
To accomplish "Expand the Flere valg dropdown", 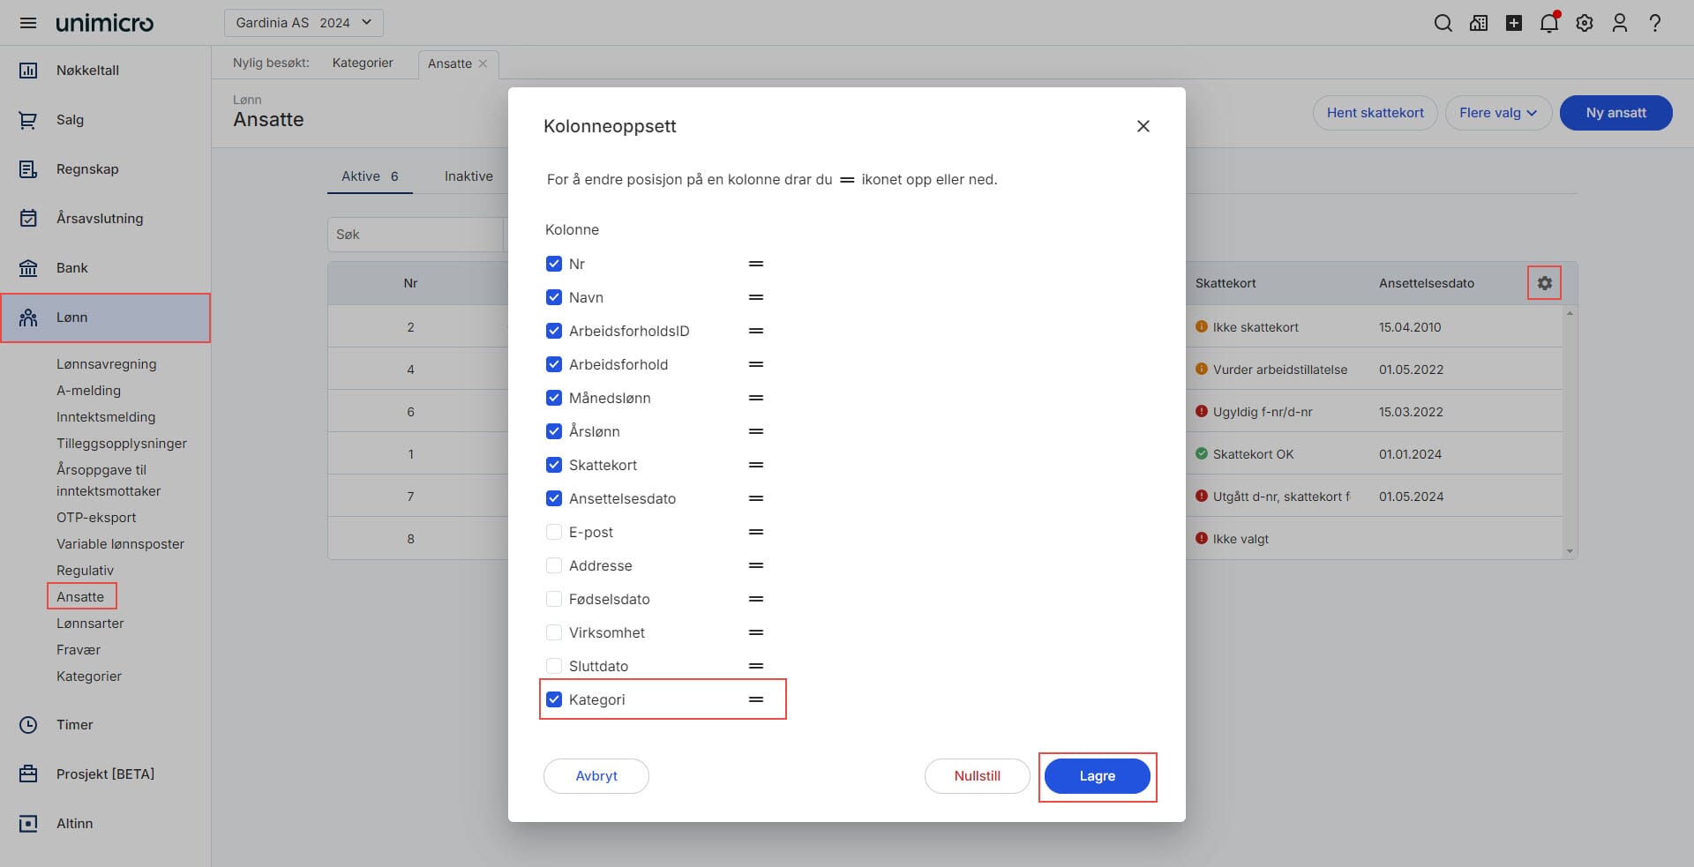I will pyautogui.click(x=1497, y=113).
